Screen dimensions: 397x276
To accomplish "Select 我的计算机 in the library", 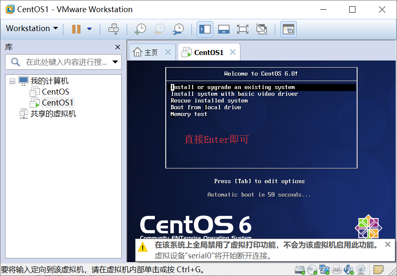I will coord(50,81).
